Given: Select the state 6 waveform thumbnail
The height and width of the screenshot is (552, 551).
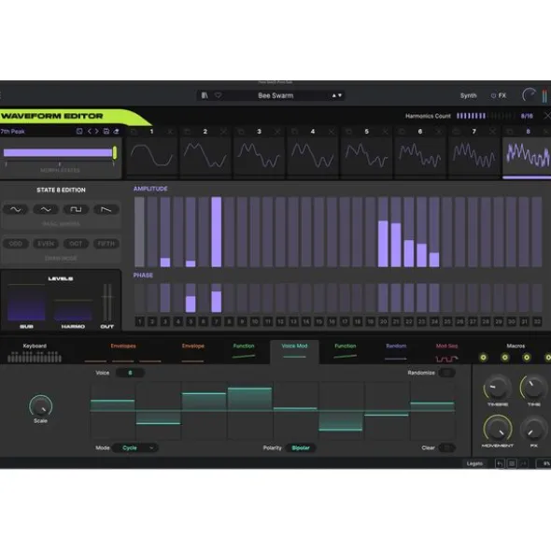Looking at the screenshot, I should pos(420,155).
